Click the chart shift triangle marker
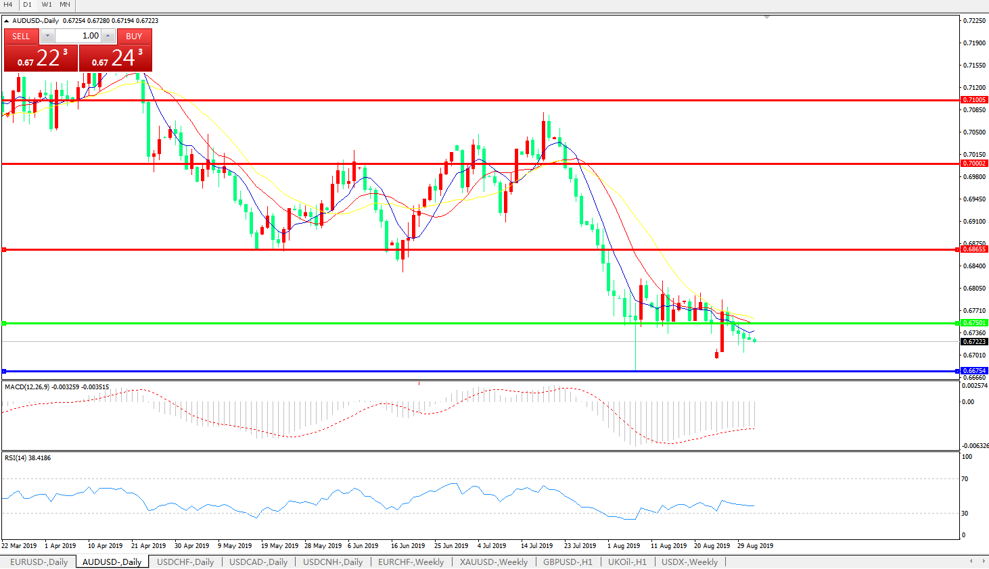The width and height of the screenshot is (989, 569). (766, 17)
